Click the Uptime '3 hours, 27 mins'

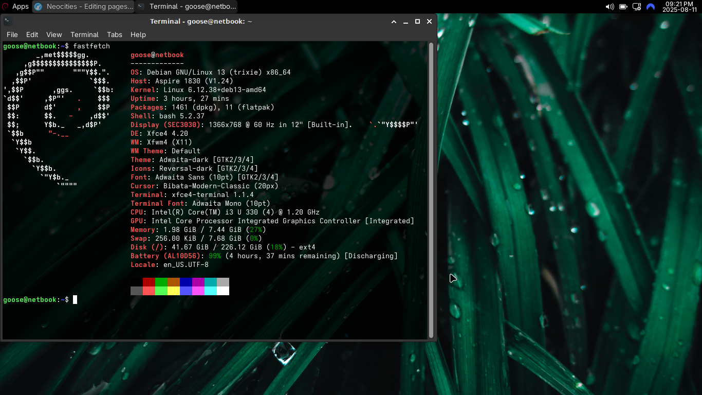point(180,99)
